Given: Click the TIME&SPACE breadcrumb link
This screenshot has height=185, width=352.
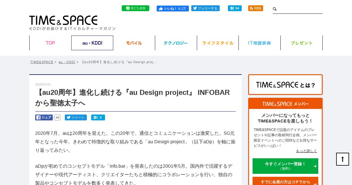Looking at the screenshot, I should pos(42,62).
